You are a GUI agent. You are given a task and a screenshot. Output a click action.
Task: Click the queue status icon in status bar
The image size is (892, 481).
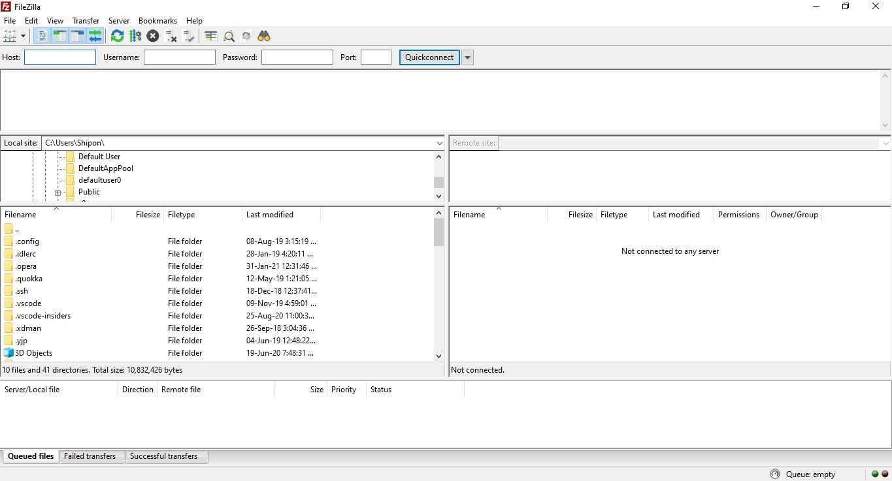pos(775,474)
